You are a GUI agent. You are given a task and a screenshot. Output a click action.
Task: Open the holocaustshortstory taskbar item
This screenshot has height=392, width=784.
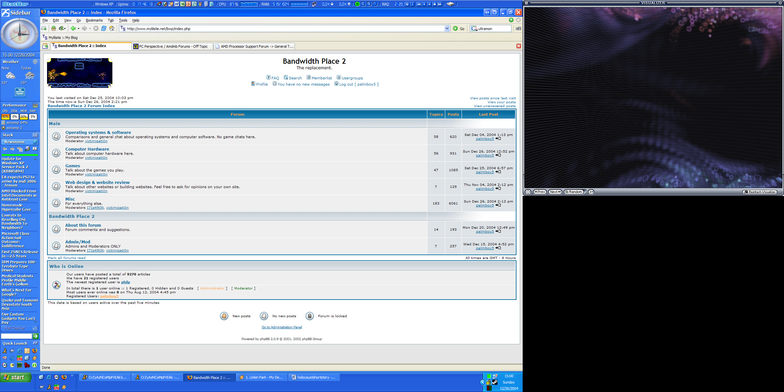tap(314, 377)
